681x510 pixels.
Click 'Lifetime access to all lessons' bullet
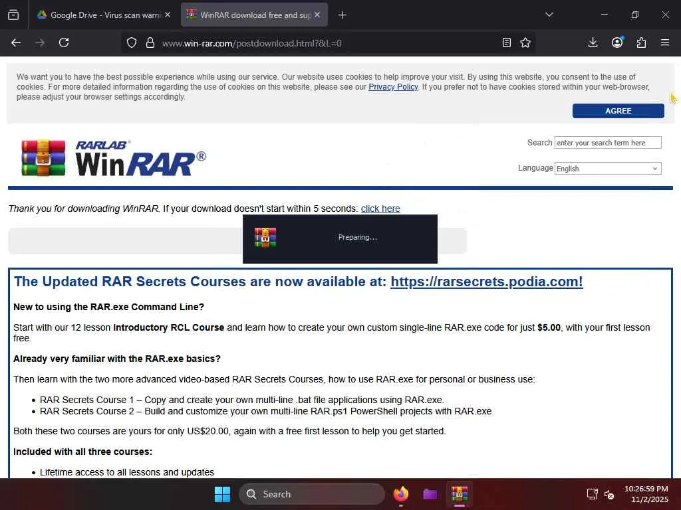(x=127, y=472)
